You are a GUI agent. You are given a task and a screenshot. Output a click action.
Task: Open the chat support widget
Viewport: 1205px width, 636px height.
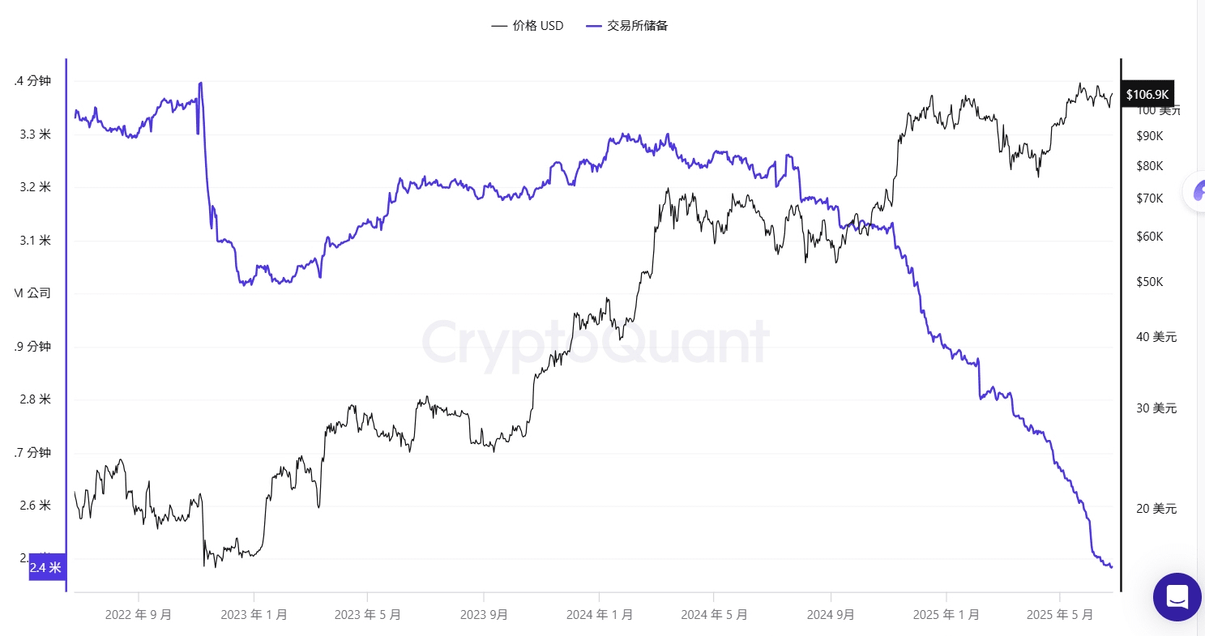coord(1177,597)
